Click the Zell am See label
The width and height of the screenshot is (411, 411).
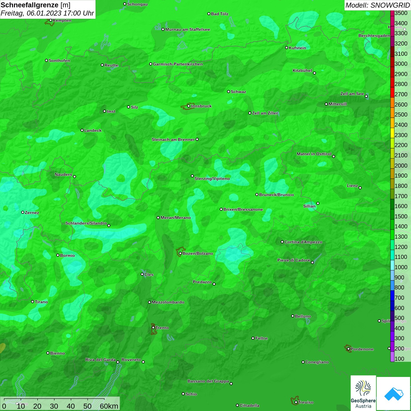pos(352,94)
